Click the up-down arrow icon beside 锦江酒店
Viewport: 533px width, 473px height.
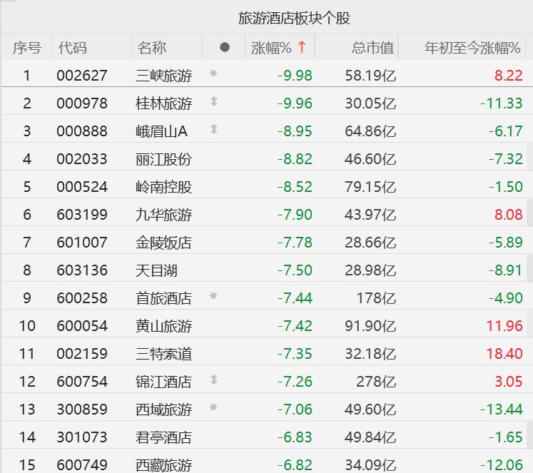pos(213,380)
